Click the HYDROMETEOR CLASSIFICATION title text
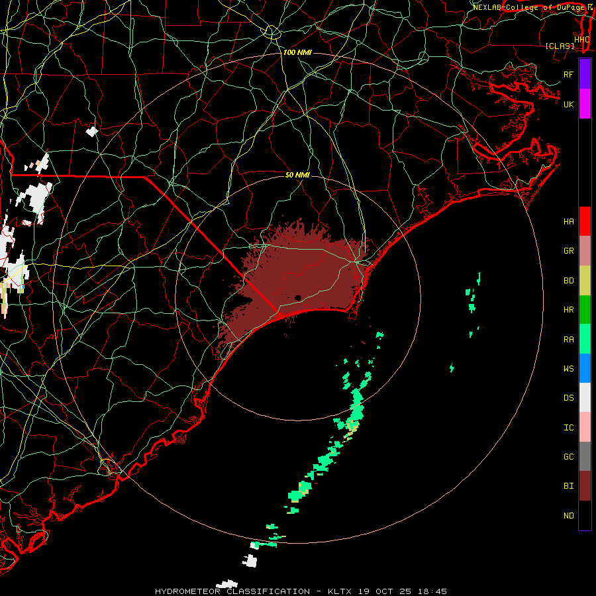 click(232, 591)
